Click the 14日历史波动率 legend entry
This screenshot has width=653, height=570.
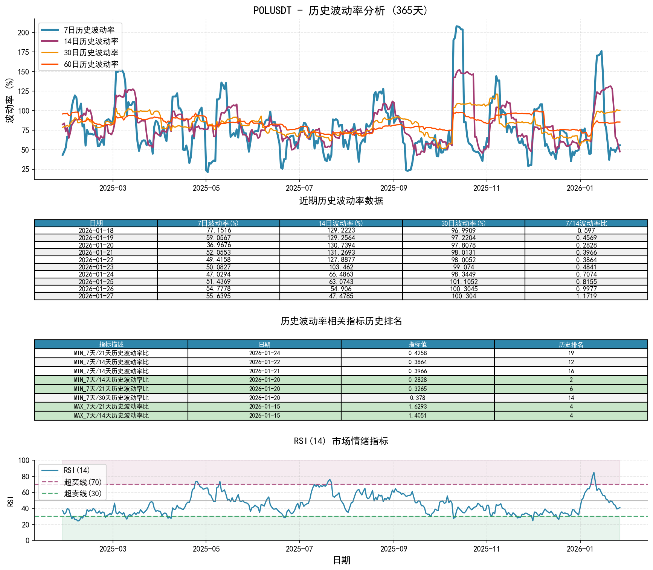[x=91, y=41]
